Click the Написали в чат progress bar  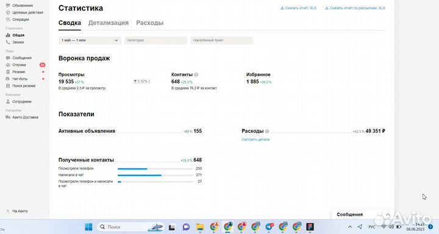tap(155, 175)
